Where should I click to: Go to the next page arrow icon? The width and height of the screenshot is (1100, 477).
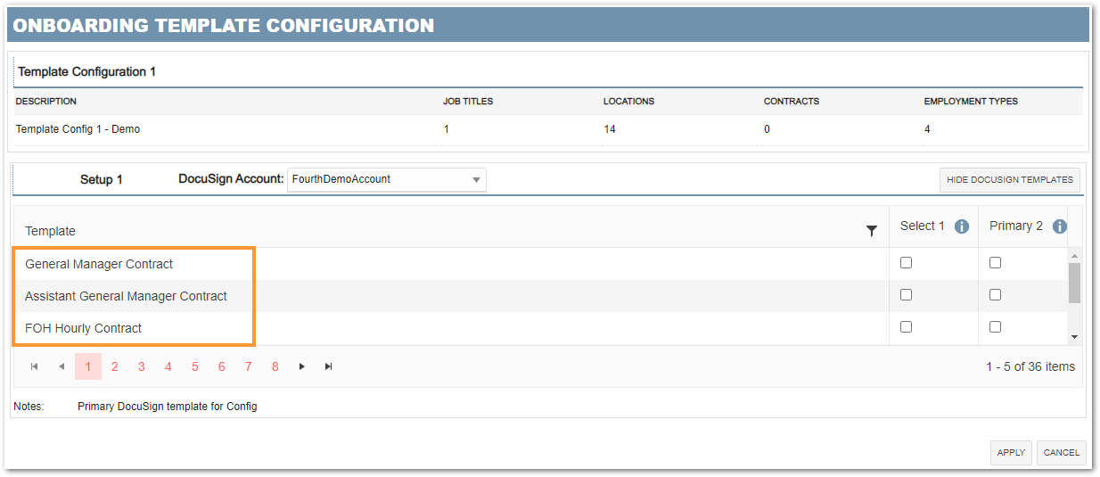pos(302,366)
